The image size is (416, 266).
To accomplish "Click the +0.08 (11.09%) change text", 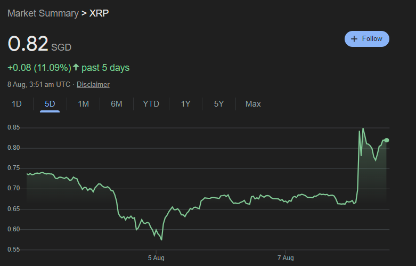I will tap(39, 68).
